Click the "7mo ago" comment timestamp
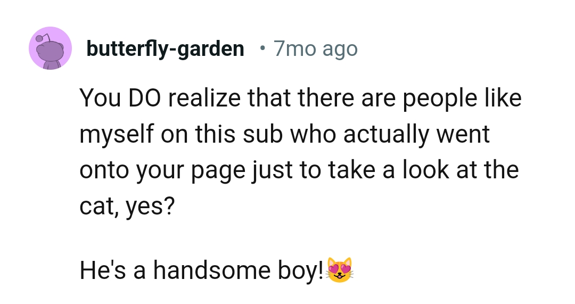This screenshot has width=575, height=304. point(315,49)
